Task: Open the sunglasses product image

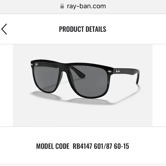Action: 83,85
